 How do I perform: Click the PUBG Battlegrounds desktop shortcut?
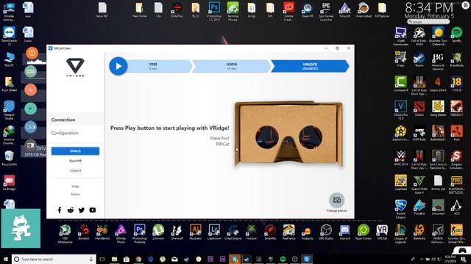[456, 184]
